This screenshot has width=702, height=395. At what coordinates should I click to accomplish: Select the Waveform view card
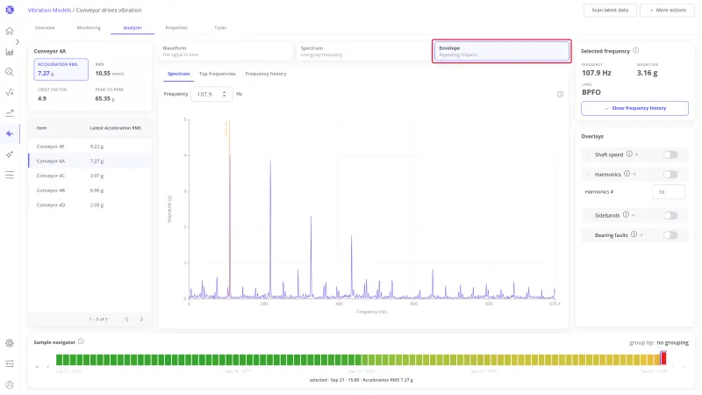coord(226,51)
